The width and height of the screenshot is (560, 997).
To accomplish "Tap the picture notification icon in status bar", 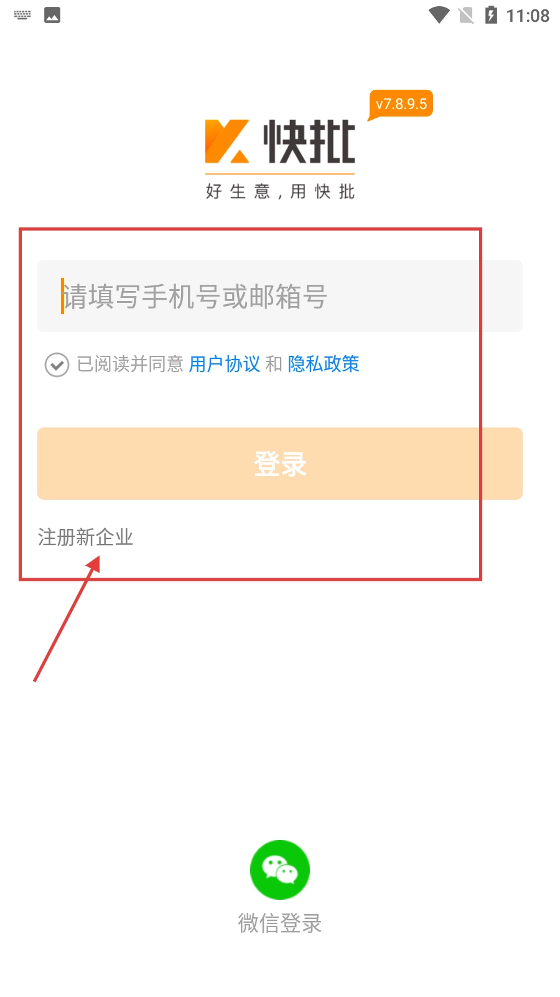I will 52,15.
